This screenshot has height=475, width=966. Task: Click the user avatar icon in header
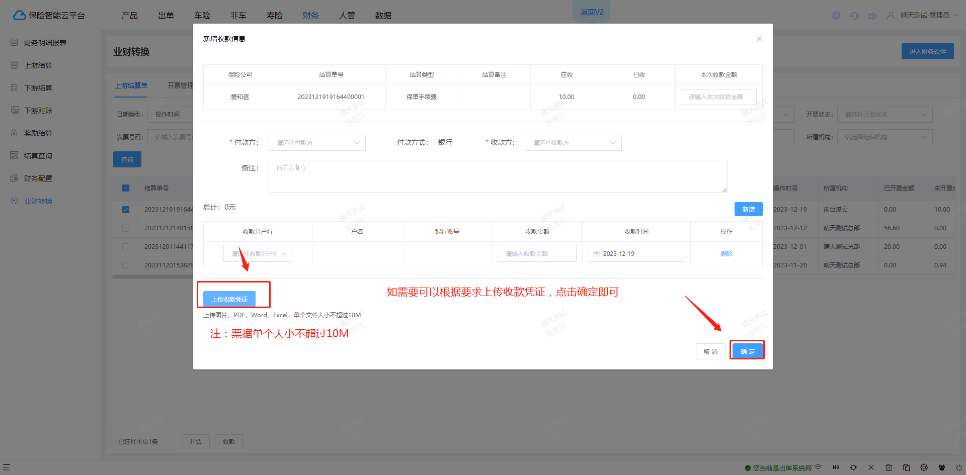891,16
